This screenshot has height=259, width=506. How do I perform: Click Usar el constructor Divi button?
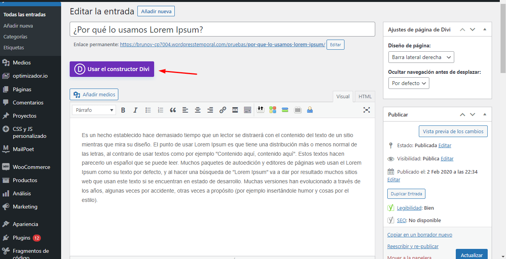click(112, 69)
